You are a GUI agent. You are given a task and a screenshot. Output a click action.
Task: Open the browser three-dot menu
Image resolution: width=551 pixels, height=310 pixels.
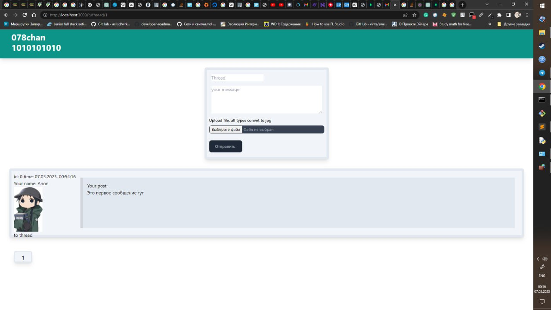click(x=526, y=15)
